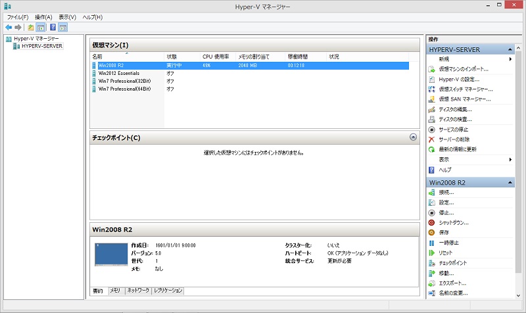The image size is (526, 313).
Task: Click the blue Help toolbar icon
Action: (53, 28)
